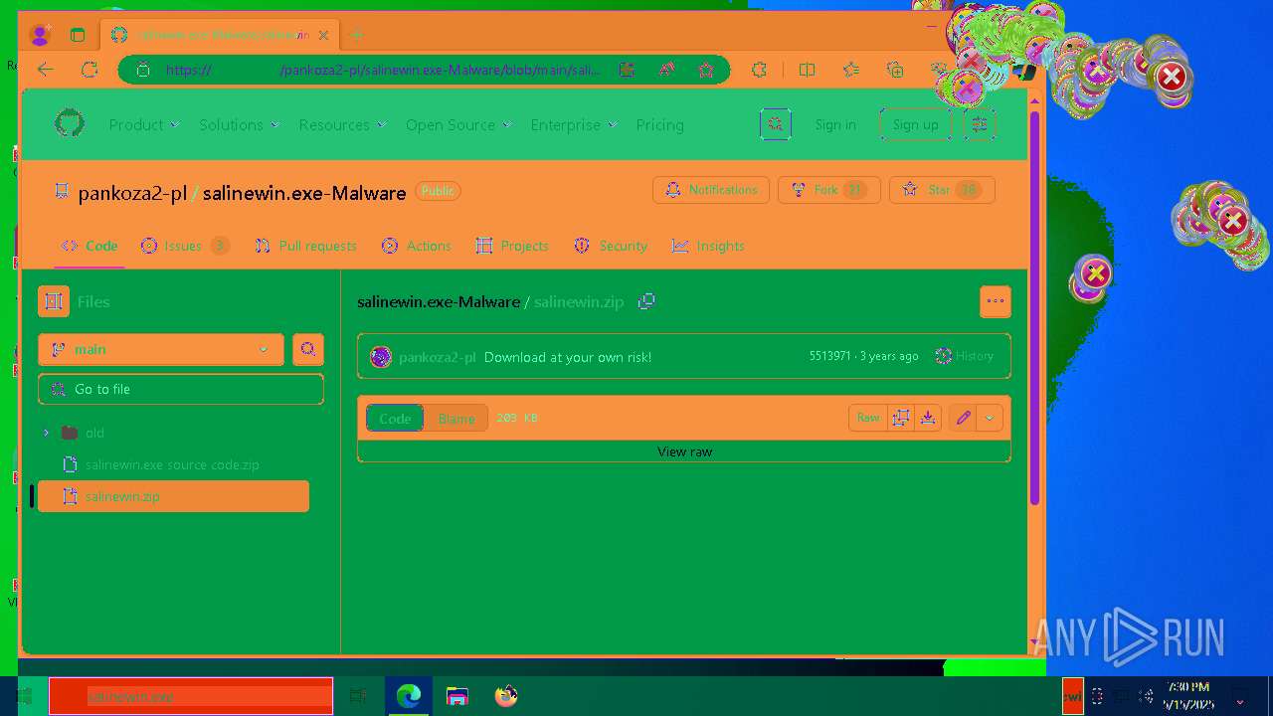The width and height of the screenshot is (1273, 716).
Task: Close the salinewin.exe-Malware browser tab
Action: pyautogui.click(x=323, y=35)
